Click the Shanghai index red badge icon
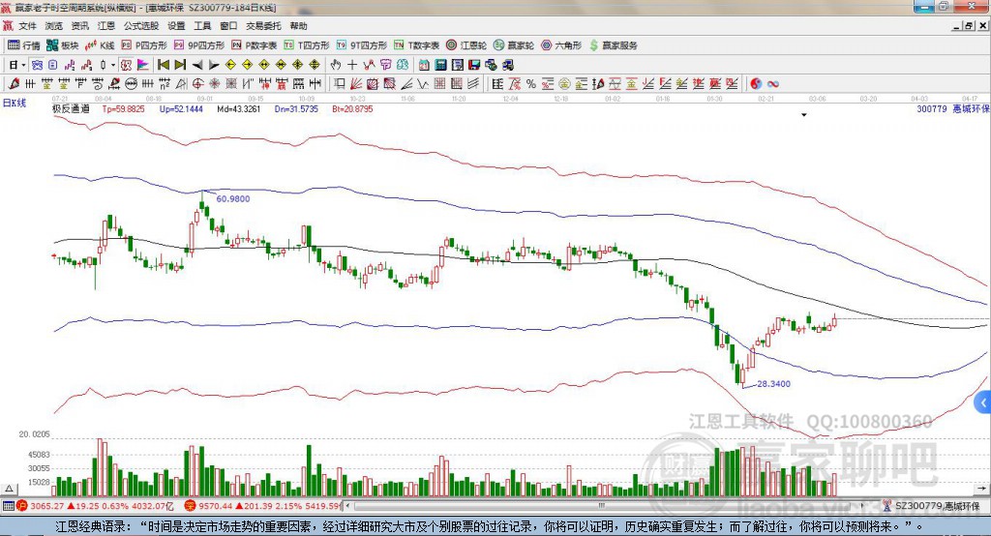 click(22, 506)
